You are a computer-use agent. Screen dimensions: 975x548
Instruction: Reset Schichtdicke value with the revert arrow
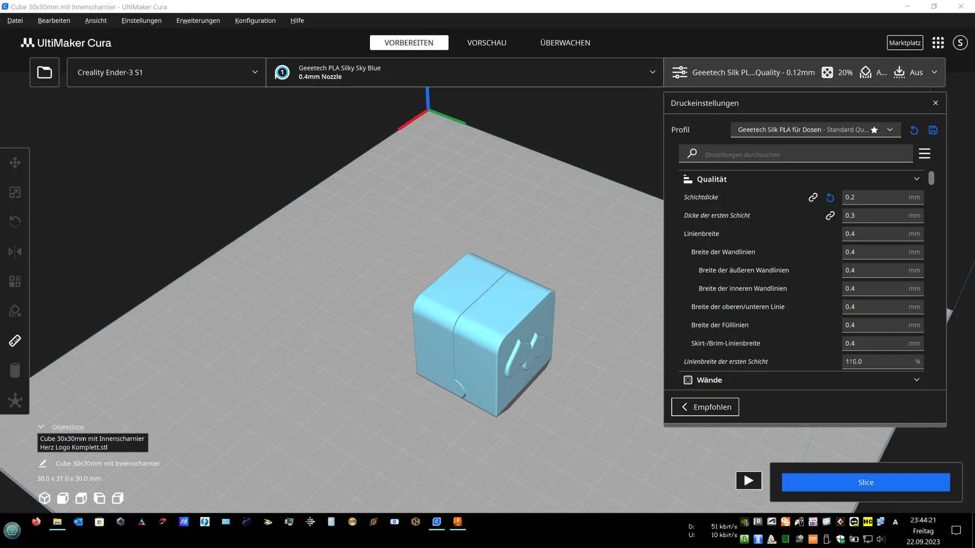(x=830, y=197)
